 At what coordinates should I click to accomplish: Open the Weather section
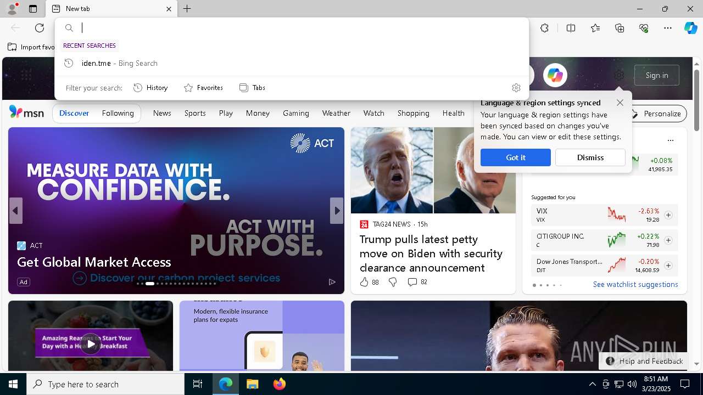coord(336,113)
